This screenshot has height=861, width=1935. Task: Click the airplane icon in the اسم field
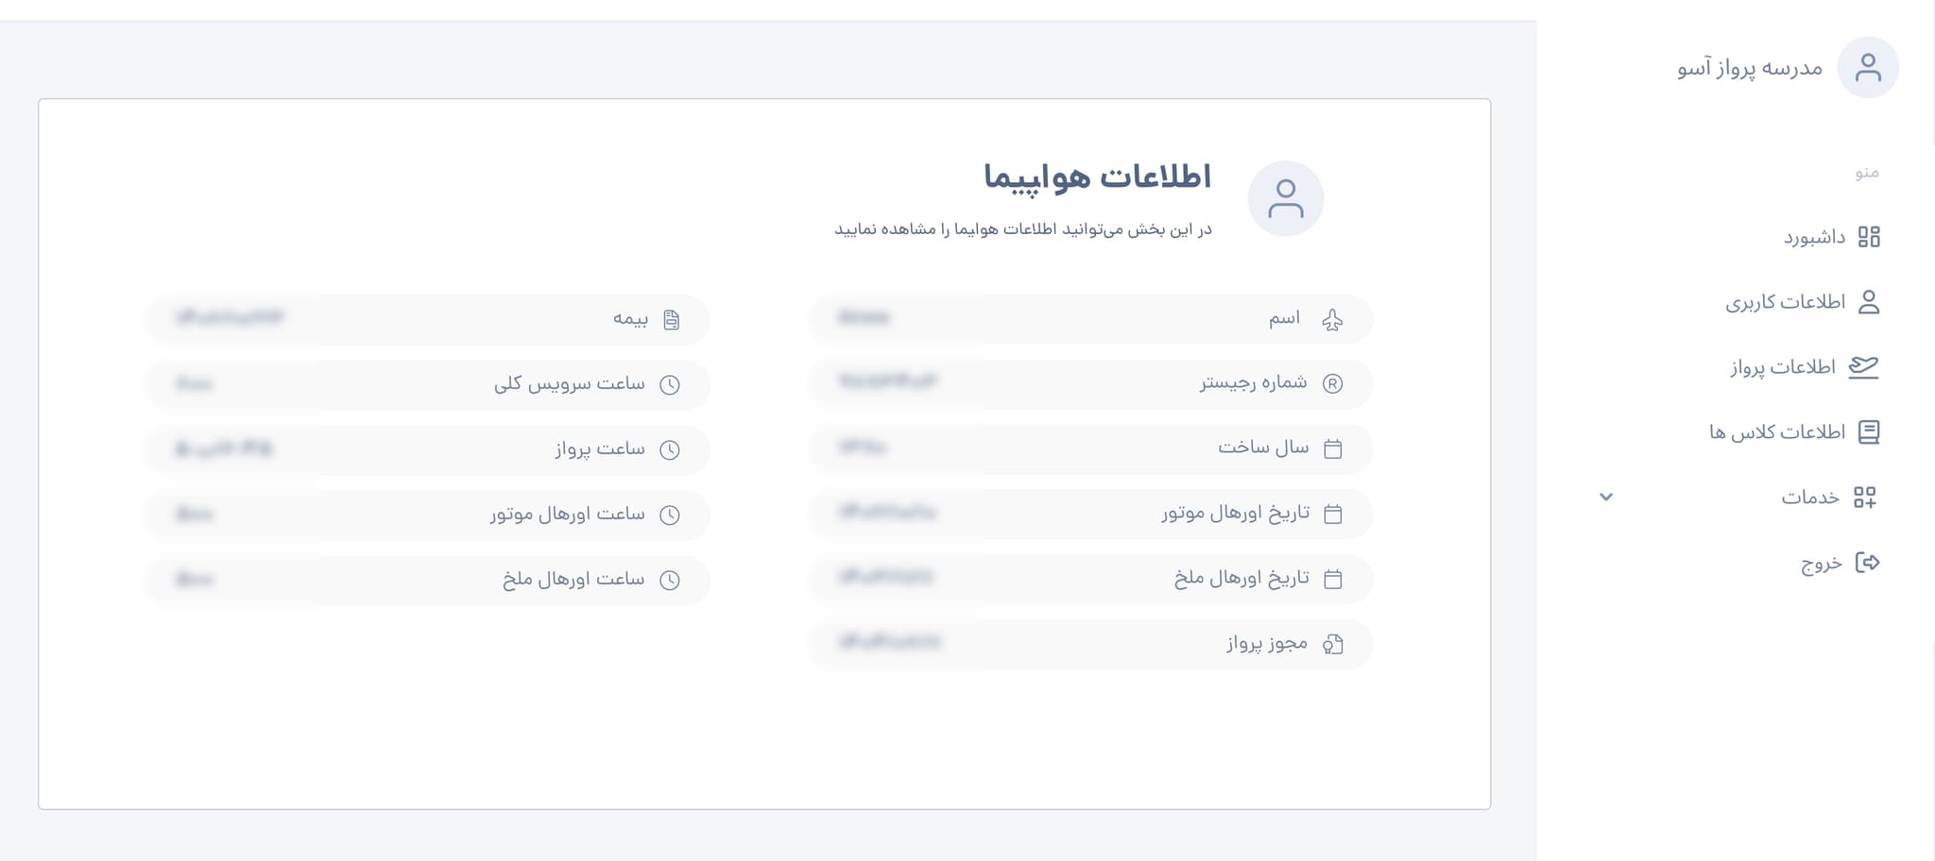coord(1332,320)
